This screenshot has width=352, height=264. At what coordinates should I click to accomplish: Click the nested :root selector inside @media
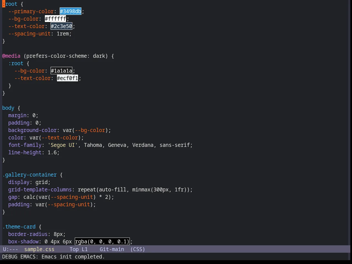(x=16, y=63)
